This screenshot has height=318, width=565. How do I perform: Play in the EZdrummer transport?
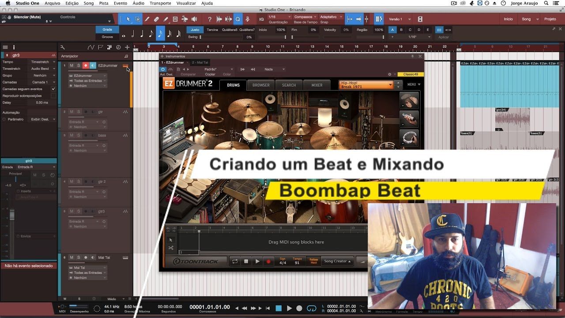coord(258,261)
